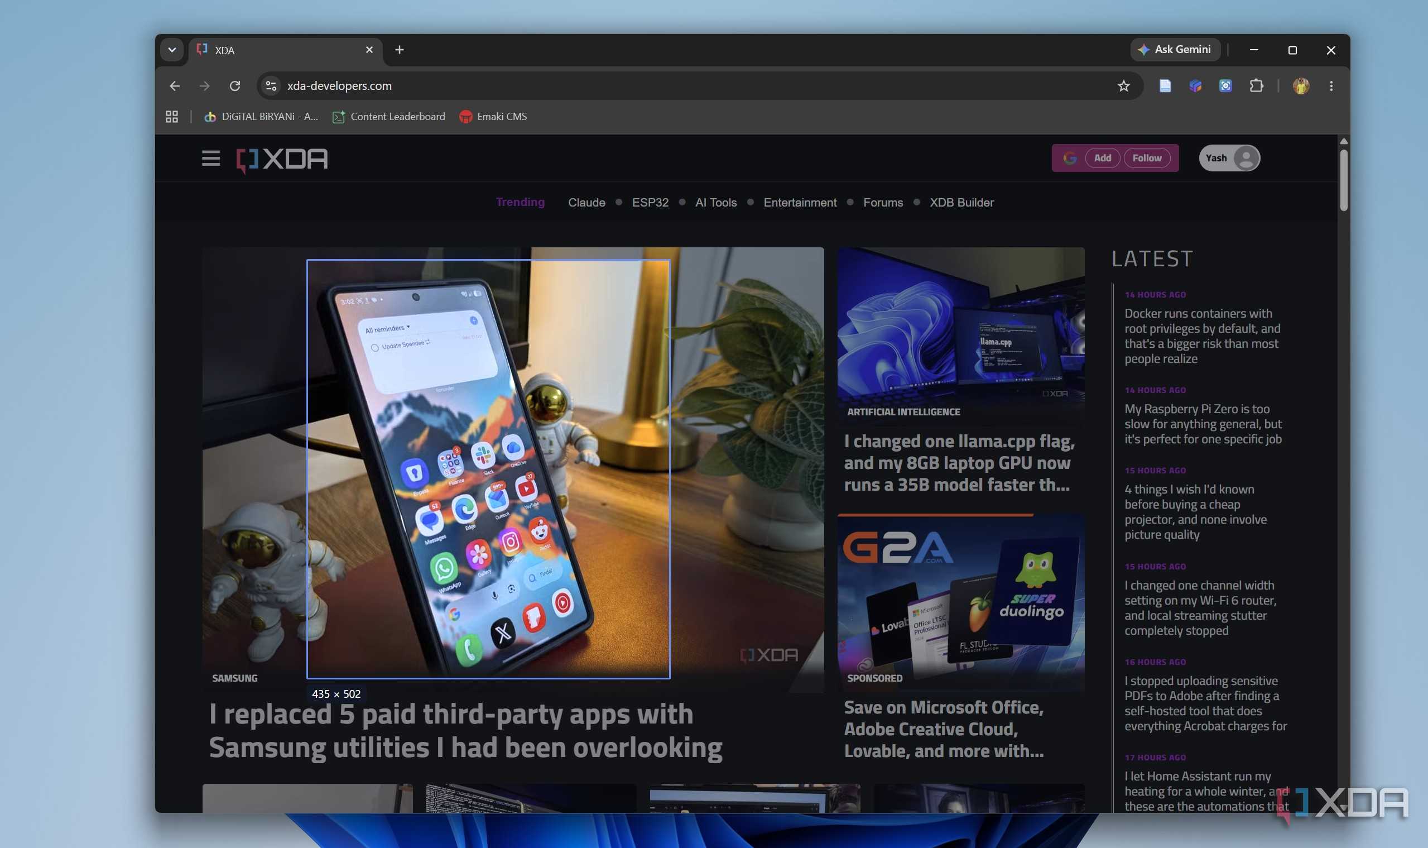This screenshot has height=848, width=1428.
Task: Click the browser forward arrow
Action: tap(204, 86)
